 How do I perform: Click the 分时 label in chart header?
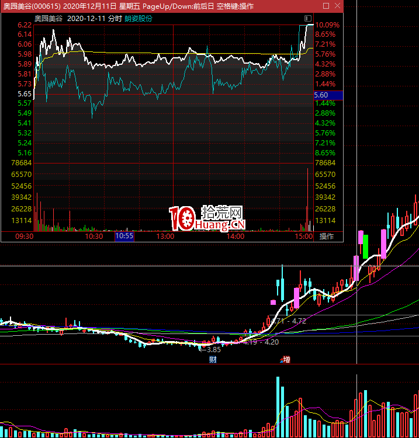[115, 19]
